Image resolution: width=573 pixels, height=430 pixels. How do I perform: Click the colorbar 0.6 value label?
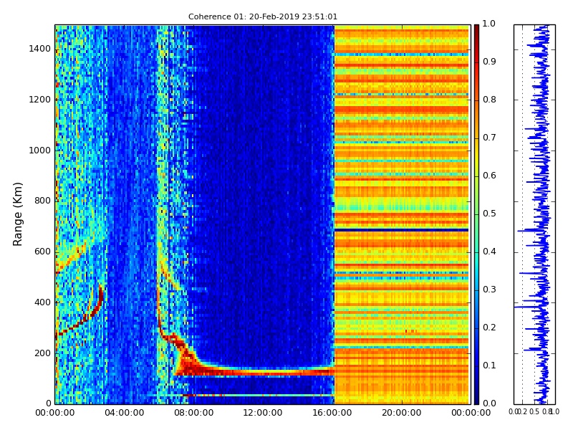pyautogui.click(x=489, y=176)
